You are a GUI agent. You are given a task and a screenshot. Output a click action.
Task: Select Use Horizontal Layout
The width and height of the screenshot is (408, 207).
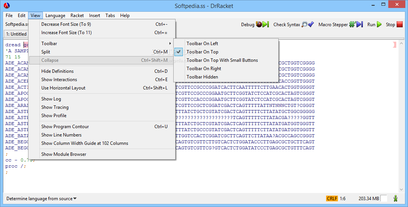102,88
